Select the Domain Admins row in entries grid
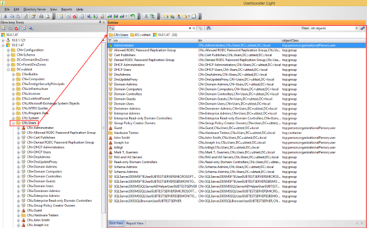 tap(237, 84)
